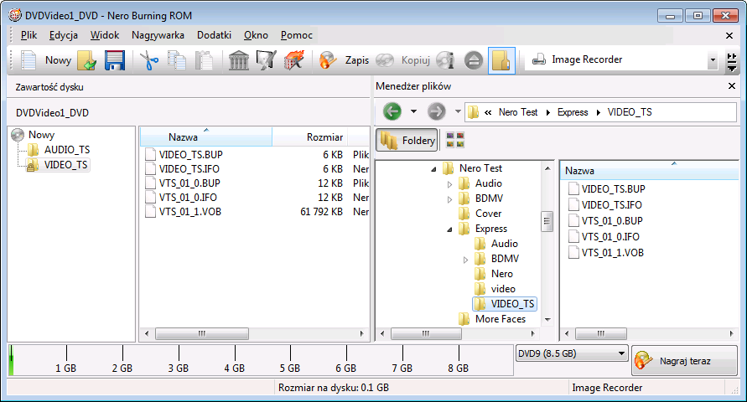Expand the Audio folder under Nero Test
747x402 pixels.
click(449, 184)
